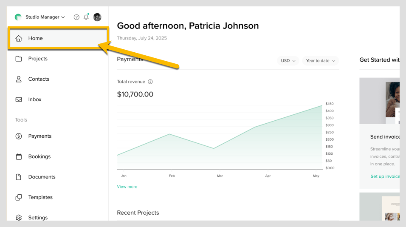Click the Set up invoice link

[x=385, y=176]
